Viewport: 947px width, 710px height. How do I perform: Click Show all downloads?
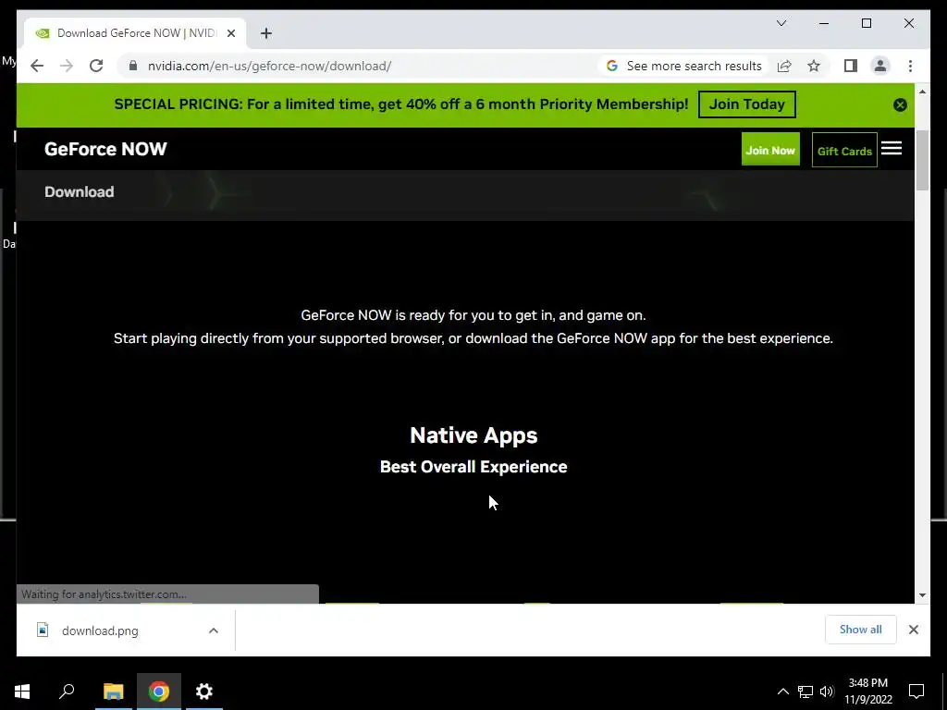pyautogui.click(x=860, y=630)
